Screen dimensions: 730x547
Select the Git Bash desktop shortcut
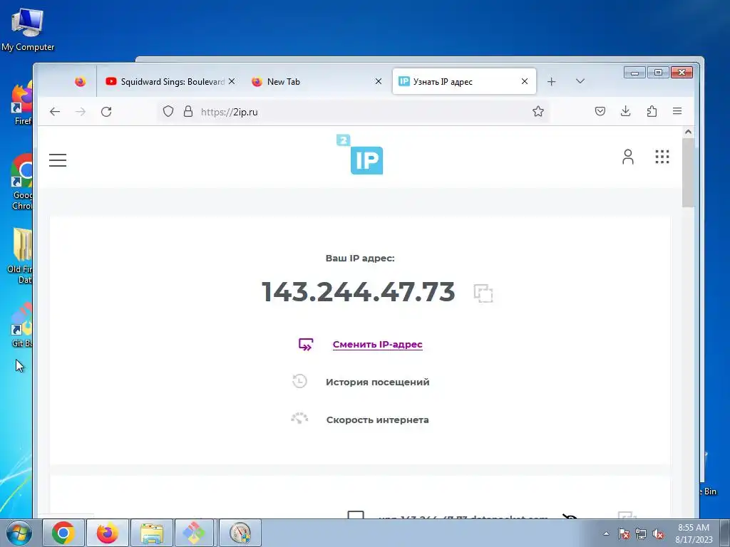[21, 325]
